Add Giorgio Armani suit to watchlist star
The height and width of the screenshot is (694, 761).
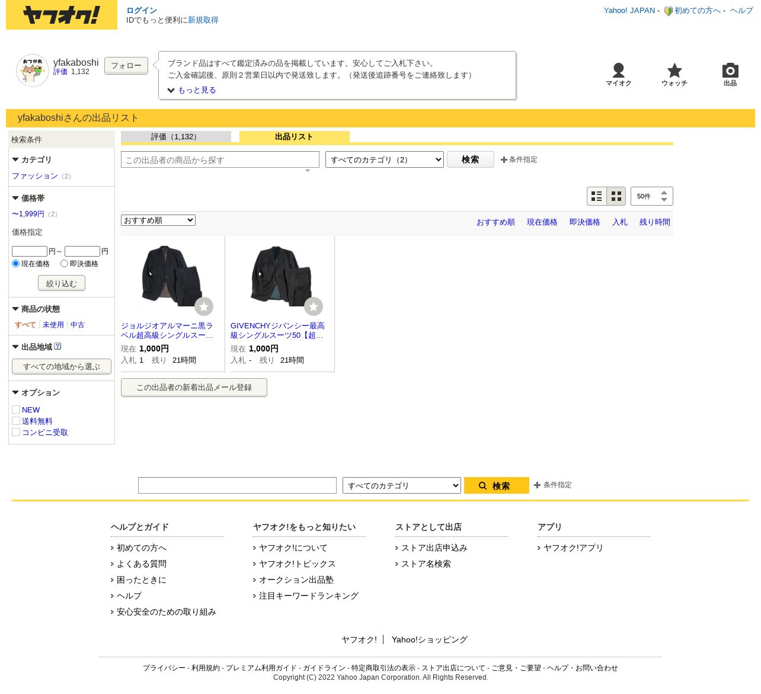(204, 306)
